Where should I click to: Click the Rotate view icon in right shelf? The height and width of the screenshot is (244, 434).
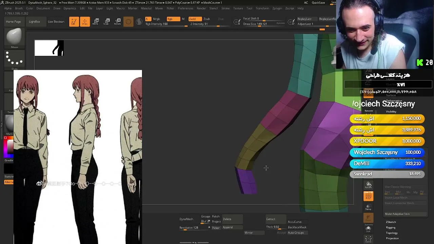point(368,185)
